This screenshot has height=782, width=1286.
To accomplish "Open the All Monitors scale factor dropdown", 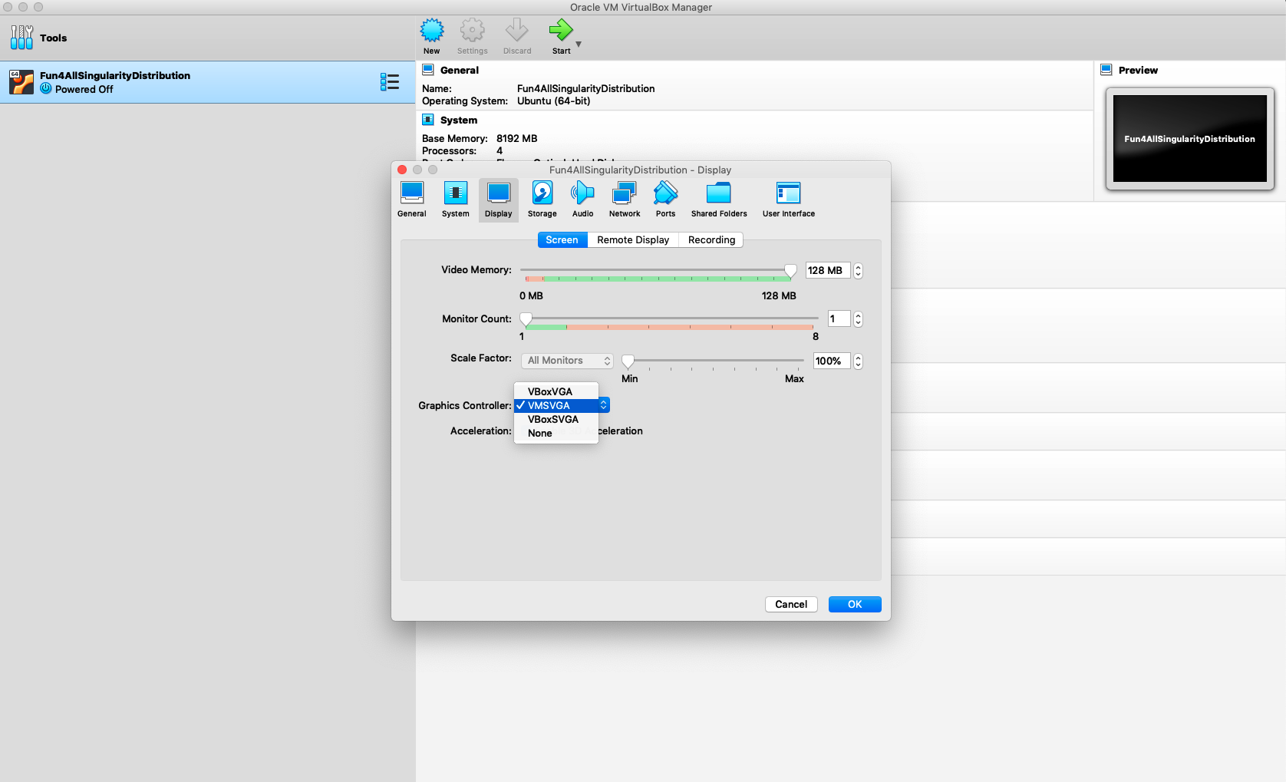I will [567, 361].
